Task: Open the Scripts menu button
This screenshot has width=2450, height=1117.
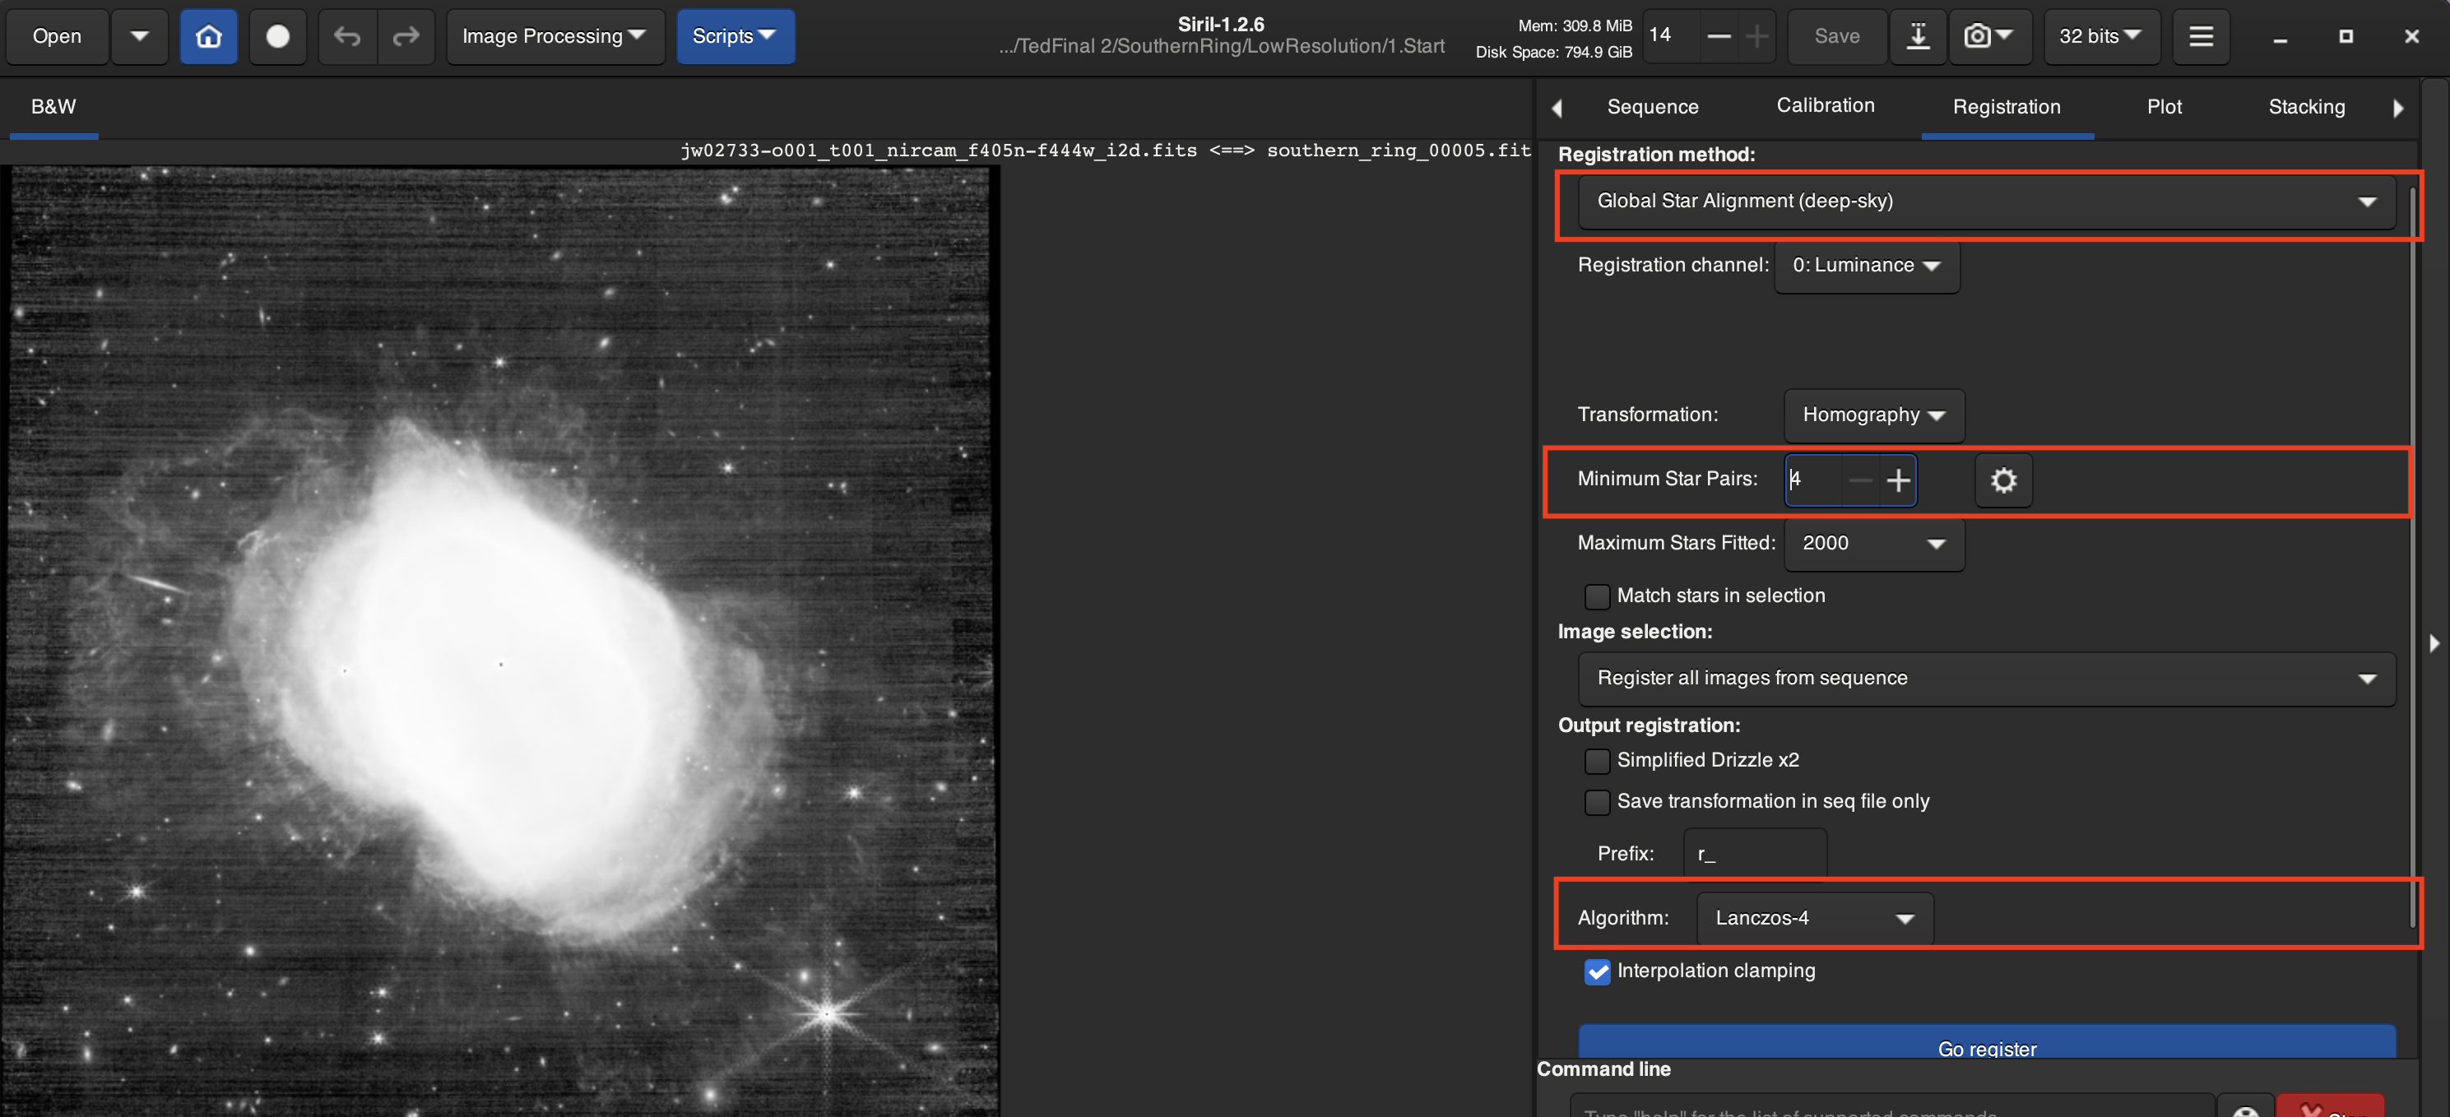Action: coord(734,36)
